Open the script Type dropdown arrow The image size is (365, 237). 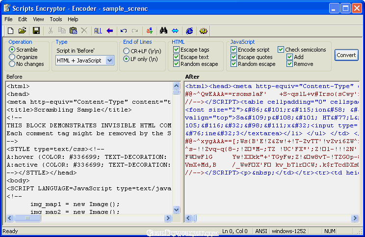(109, 60)
